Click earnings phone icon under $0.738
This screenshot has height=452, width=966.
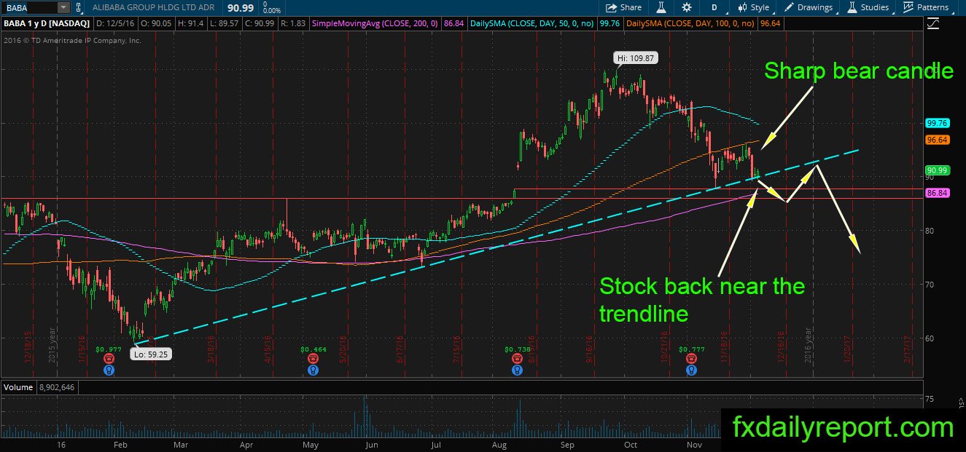[x=517, y=359]
